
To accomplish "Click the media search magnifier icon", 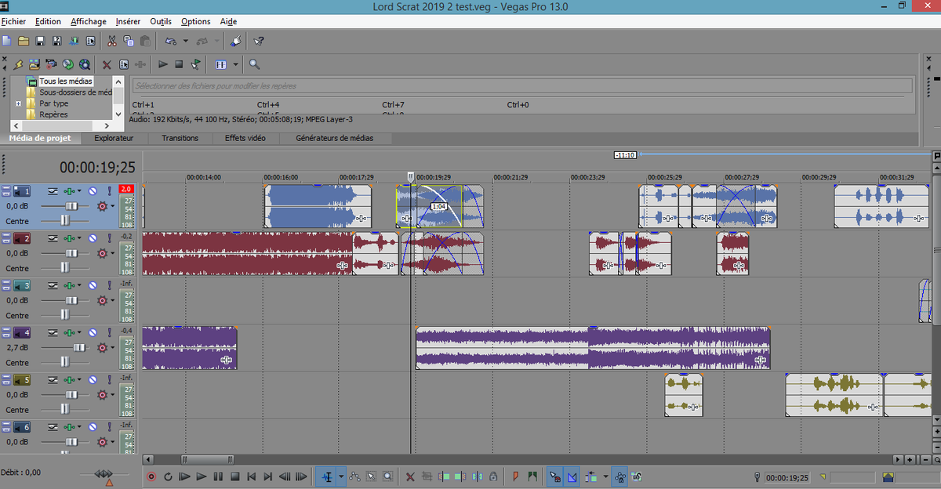I will click(x=254, y=64).
